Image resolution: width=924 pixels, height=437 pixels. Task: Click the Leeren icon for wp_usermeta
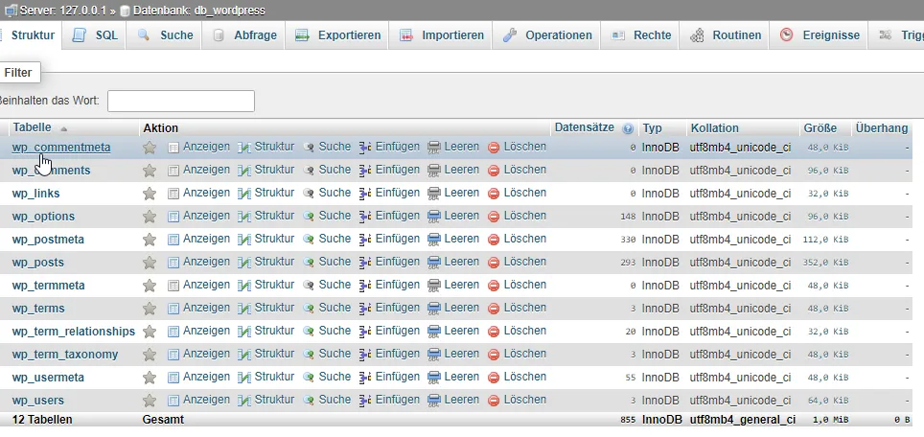(x=434, y=378)
